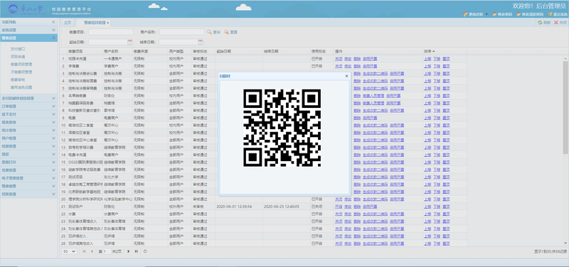Focus the page number input field
This screenshot has height=267, width=569.
(x=107, y=251)
